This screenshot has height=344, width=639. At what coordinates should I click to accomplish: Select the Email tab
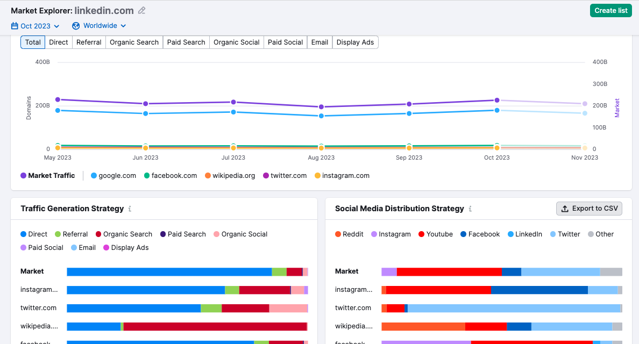point(320,42)
